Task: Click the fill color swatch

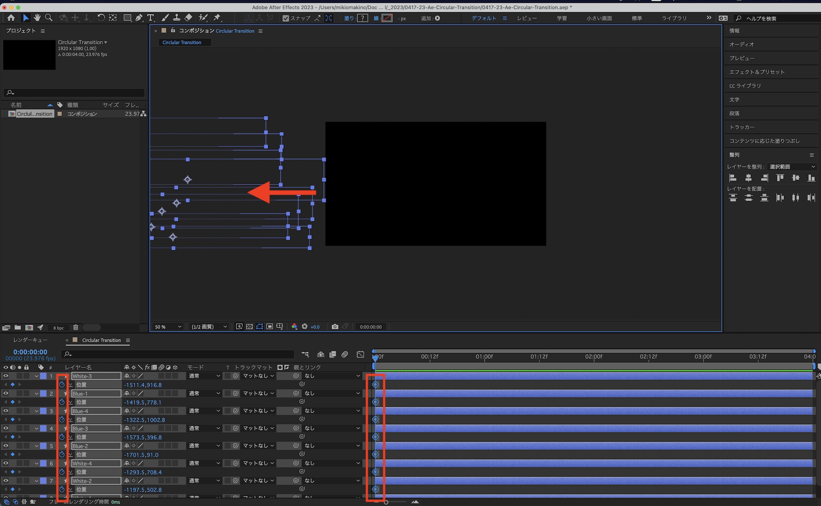Action: (362, 18)
